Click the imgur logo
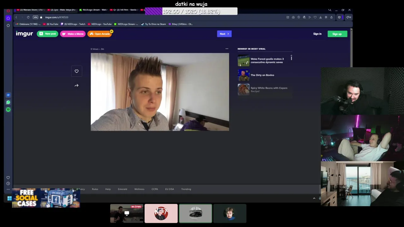This screenshot has height=227, width=404. pyautogui.click(x=24, y=34)
